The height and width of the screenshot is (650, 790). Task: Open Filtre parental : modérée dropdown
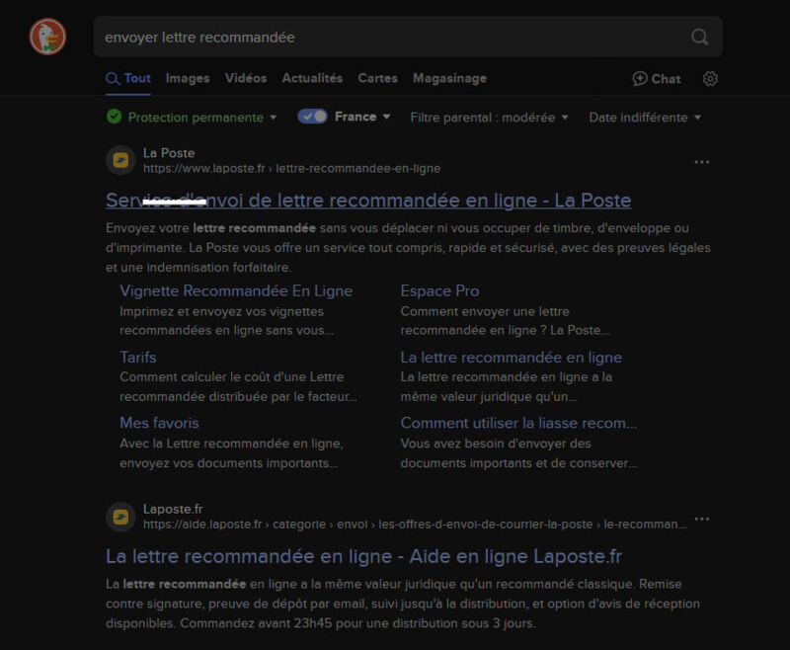pos(489,118)
